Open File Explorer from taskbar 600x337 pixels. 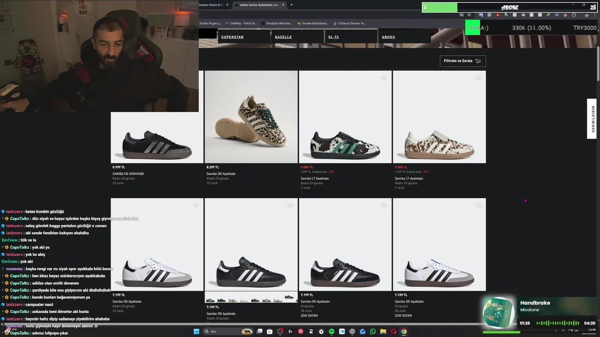pyautogui.click(x=383, y=331)
